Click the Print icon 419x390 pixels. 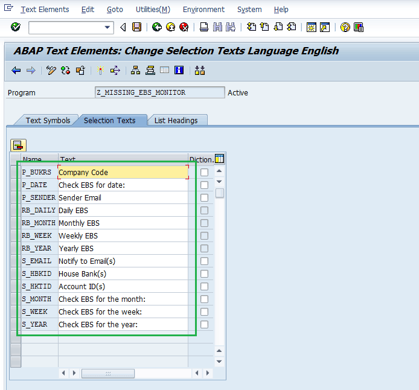pos(204,27)
